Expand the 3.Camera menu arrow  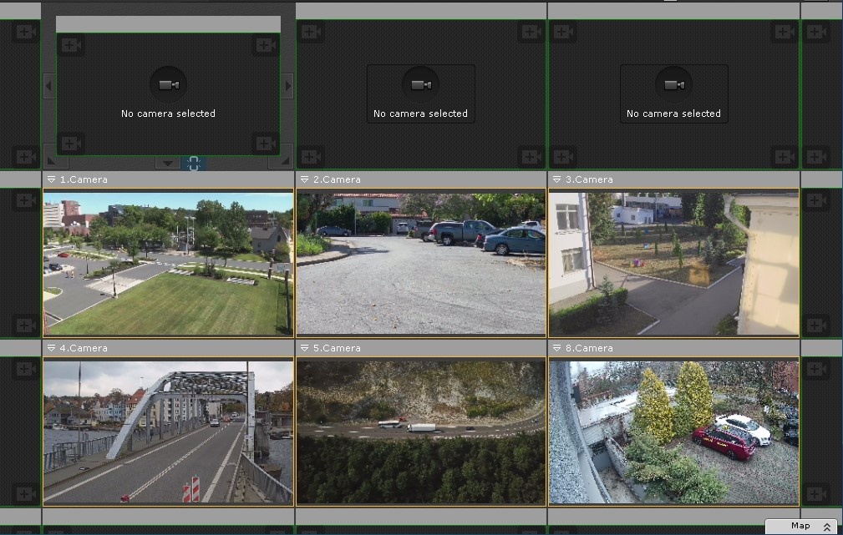click(x=557, y=179)
